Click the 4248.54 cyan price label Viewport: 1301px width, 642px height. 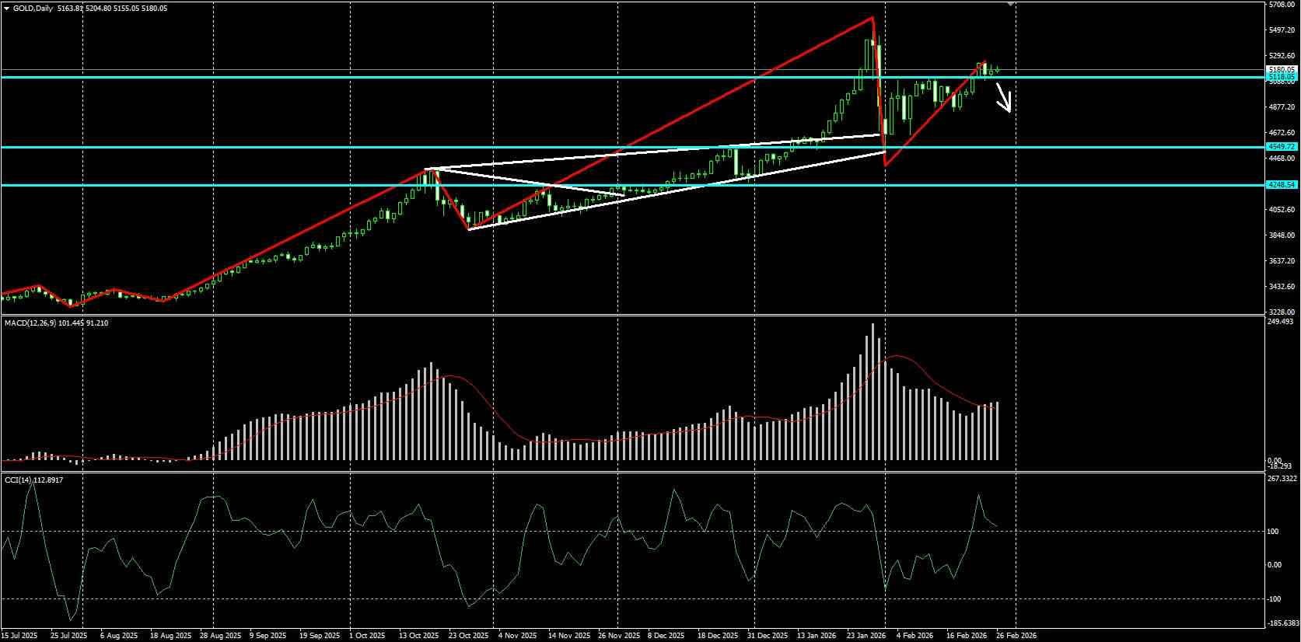(x=1282, y=185)
